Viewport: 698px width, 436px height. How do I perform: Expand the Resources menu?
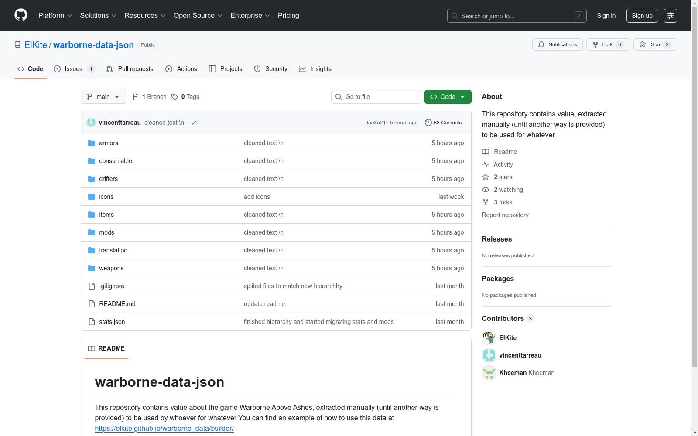pos(145,16)
